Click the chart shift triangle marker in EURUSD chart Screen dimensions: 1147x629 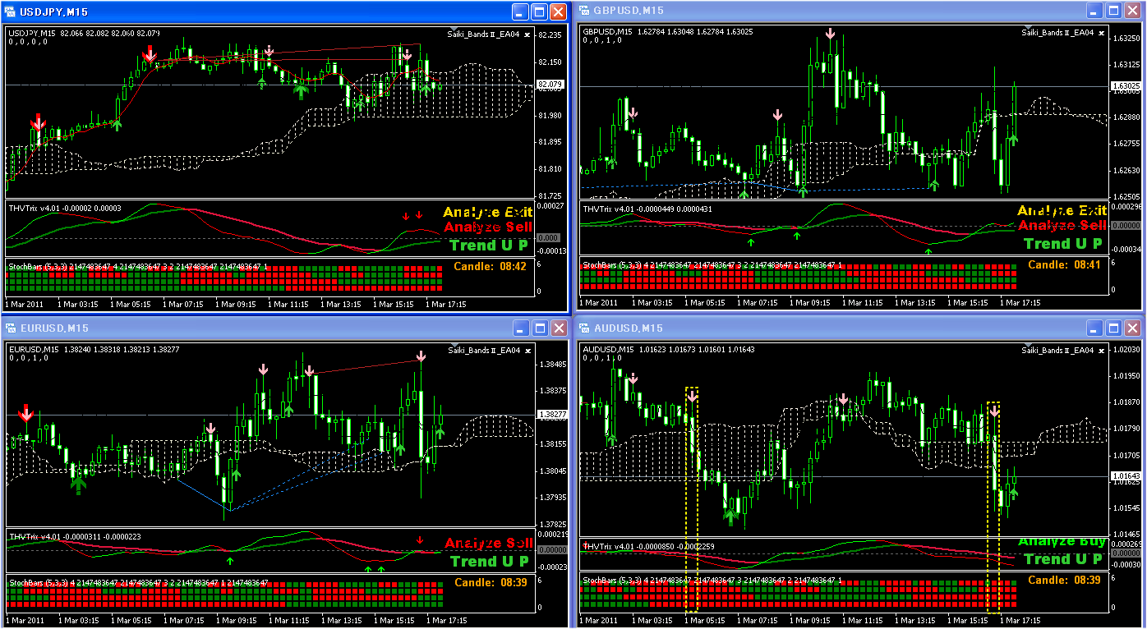point(454,343)
